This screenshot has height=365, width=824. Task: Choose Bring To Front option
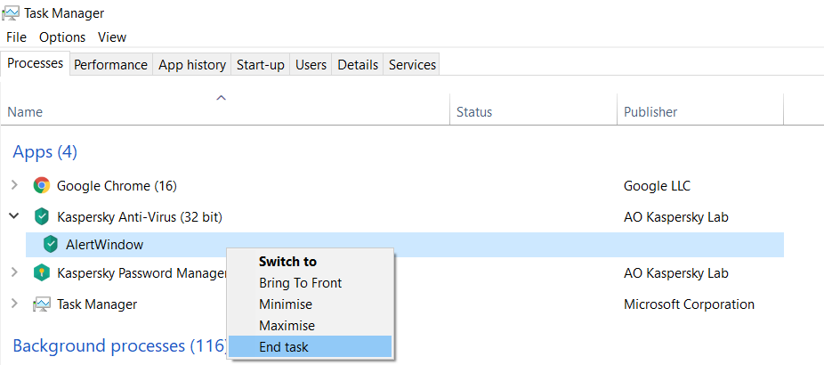click(x=300, y=283)
